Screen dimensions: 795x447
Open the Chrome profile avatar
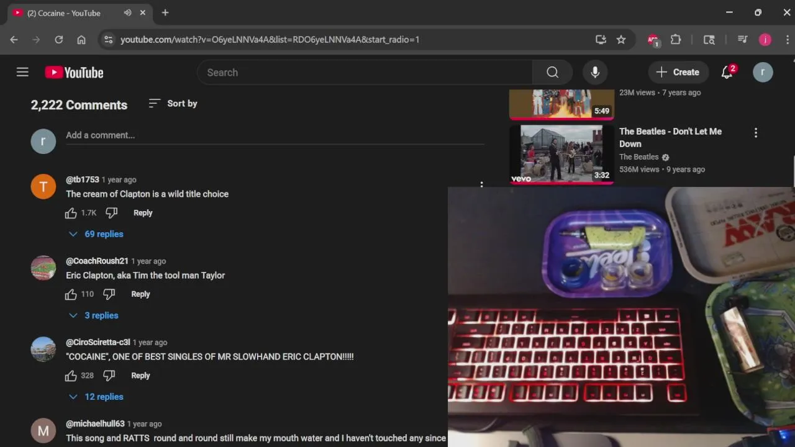pos(765,39)
